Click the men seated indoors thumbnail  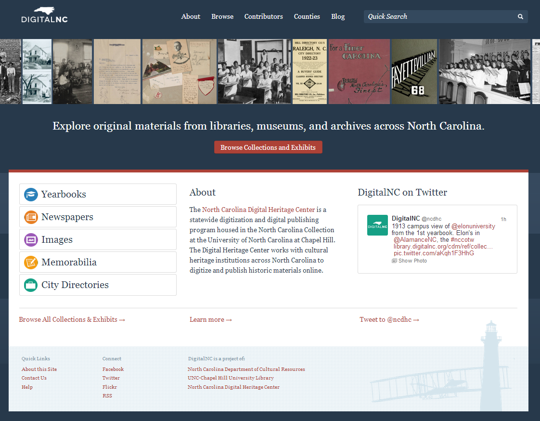(72, 71)
